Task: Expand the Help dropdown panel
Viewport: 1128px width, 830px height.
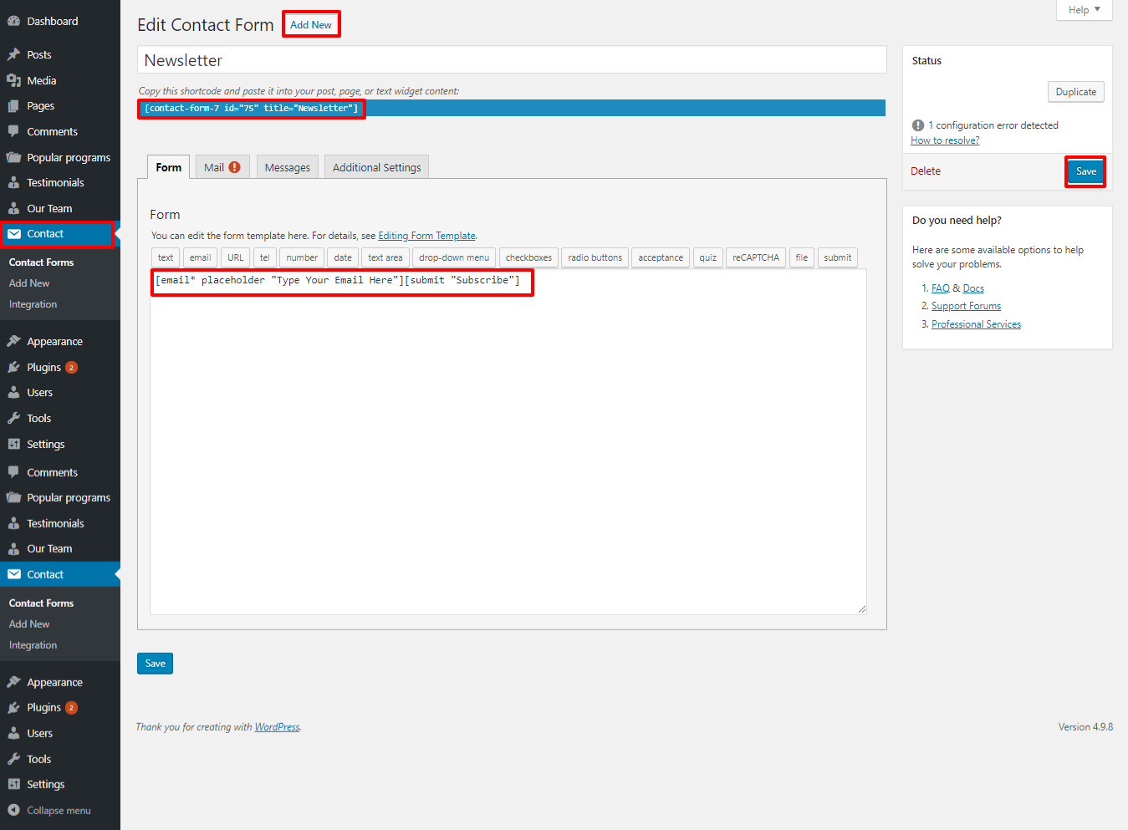Action: coord(1084,10)
